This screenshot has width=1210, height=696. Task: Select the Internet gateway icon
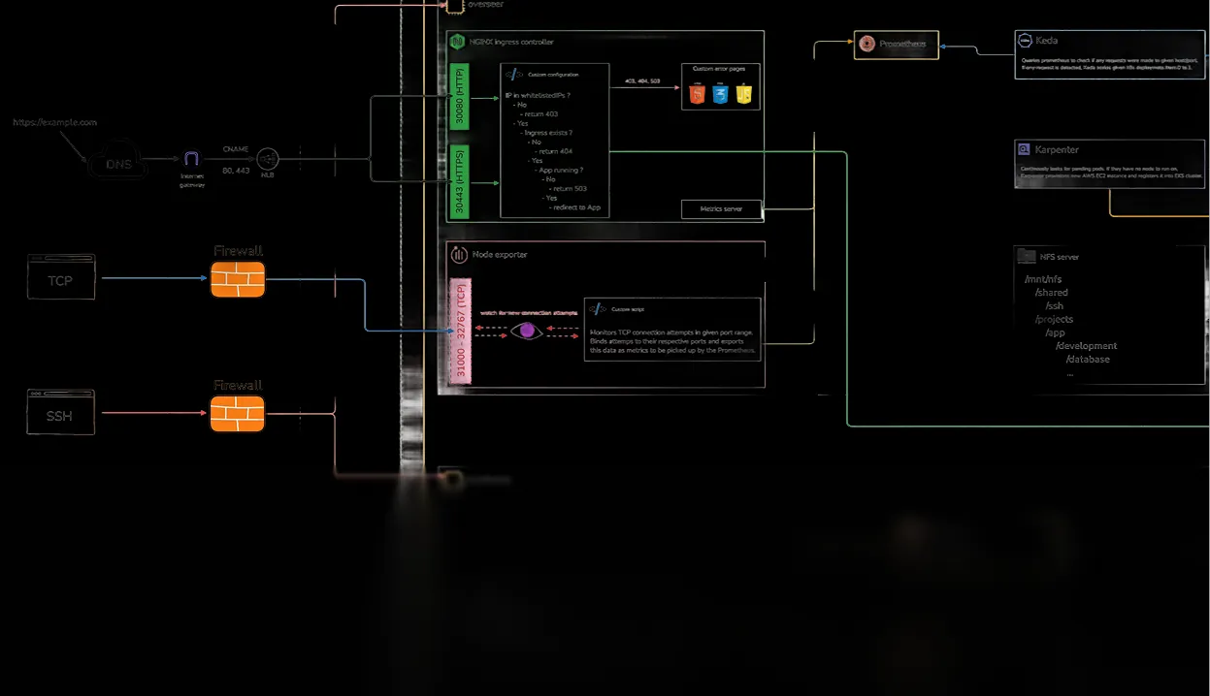(x=191, y=159)
